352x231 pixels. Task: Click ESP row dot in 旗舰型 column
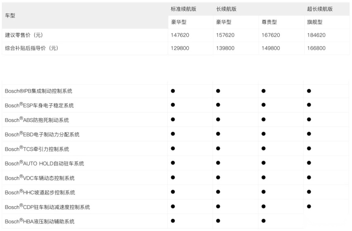(x=309, y=105)
